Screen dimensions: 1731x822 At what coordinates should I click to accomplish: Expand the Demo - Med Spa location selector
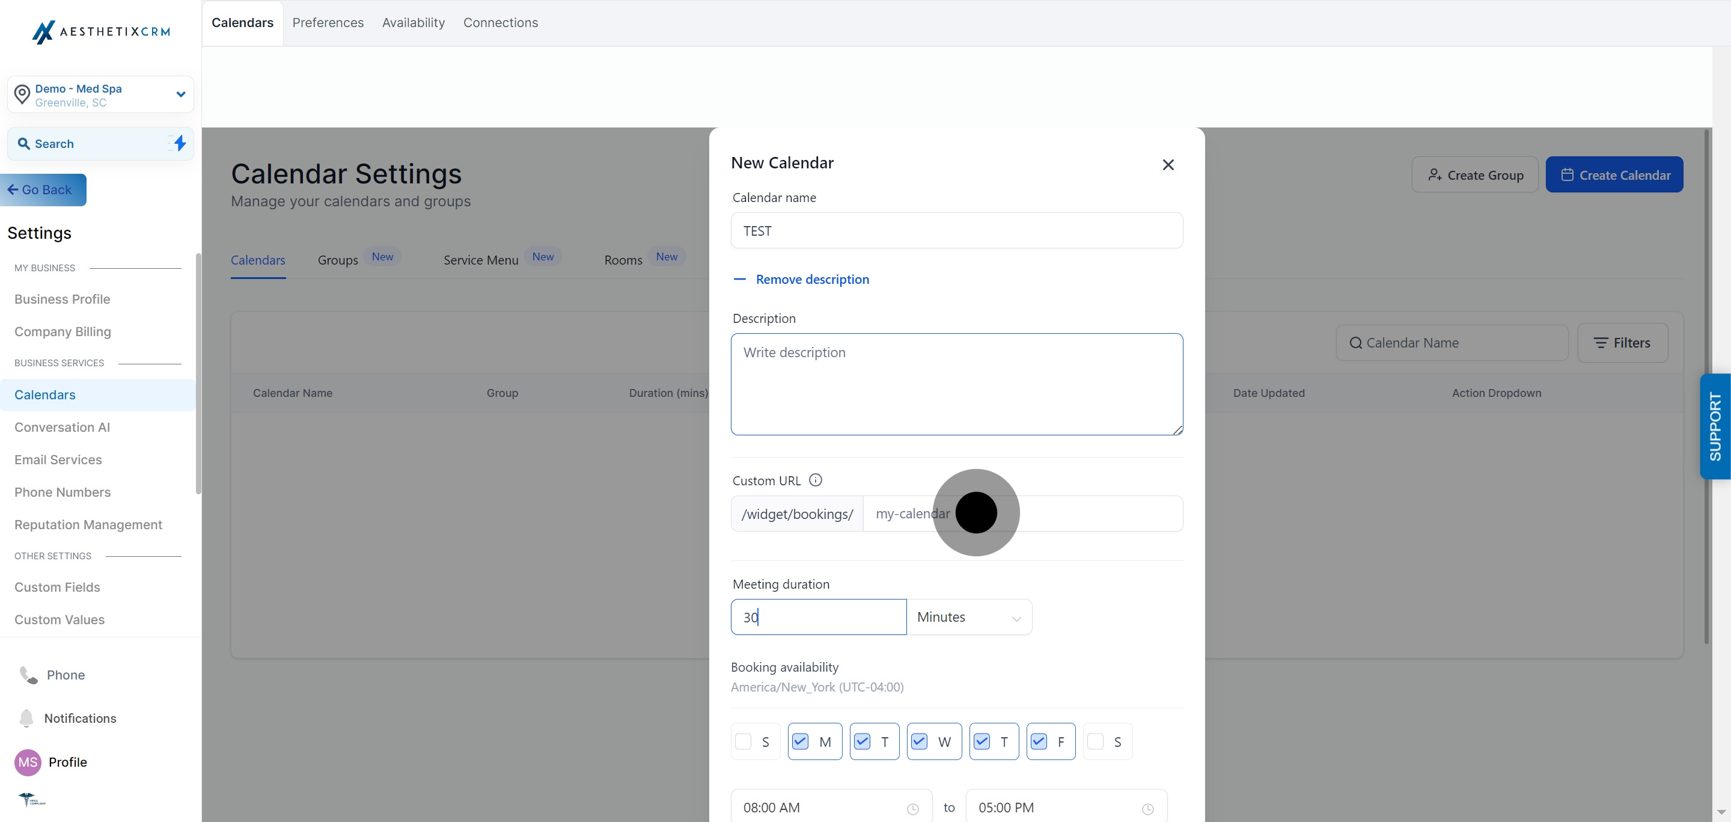[x=180, y=94]
